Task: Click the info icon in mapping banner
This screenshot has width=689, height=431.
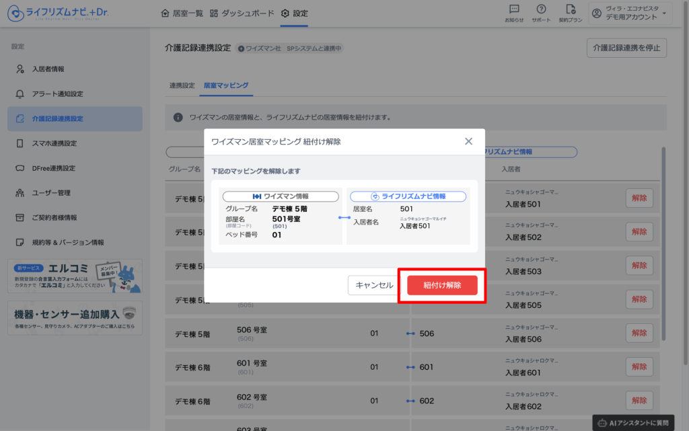Action: click(178, 117)
